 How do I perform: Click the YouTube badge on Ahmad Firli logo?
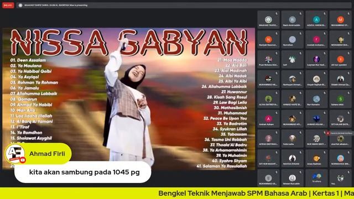tap(23, 160)
